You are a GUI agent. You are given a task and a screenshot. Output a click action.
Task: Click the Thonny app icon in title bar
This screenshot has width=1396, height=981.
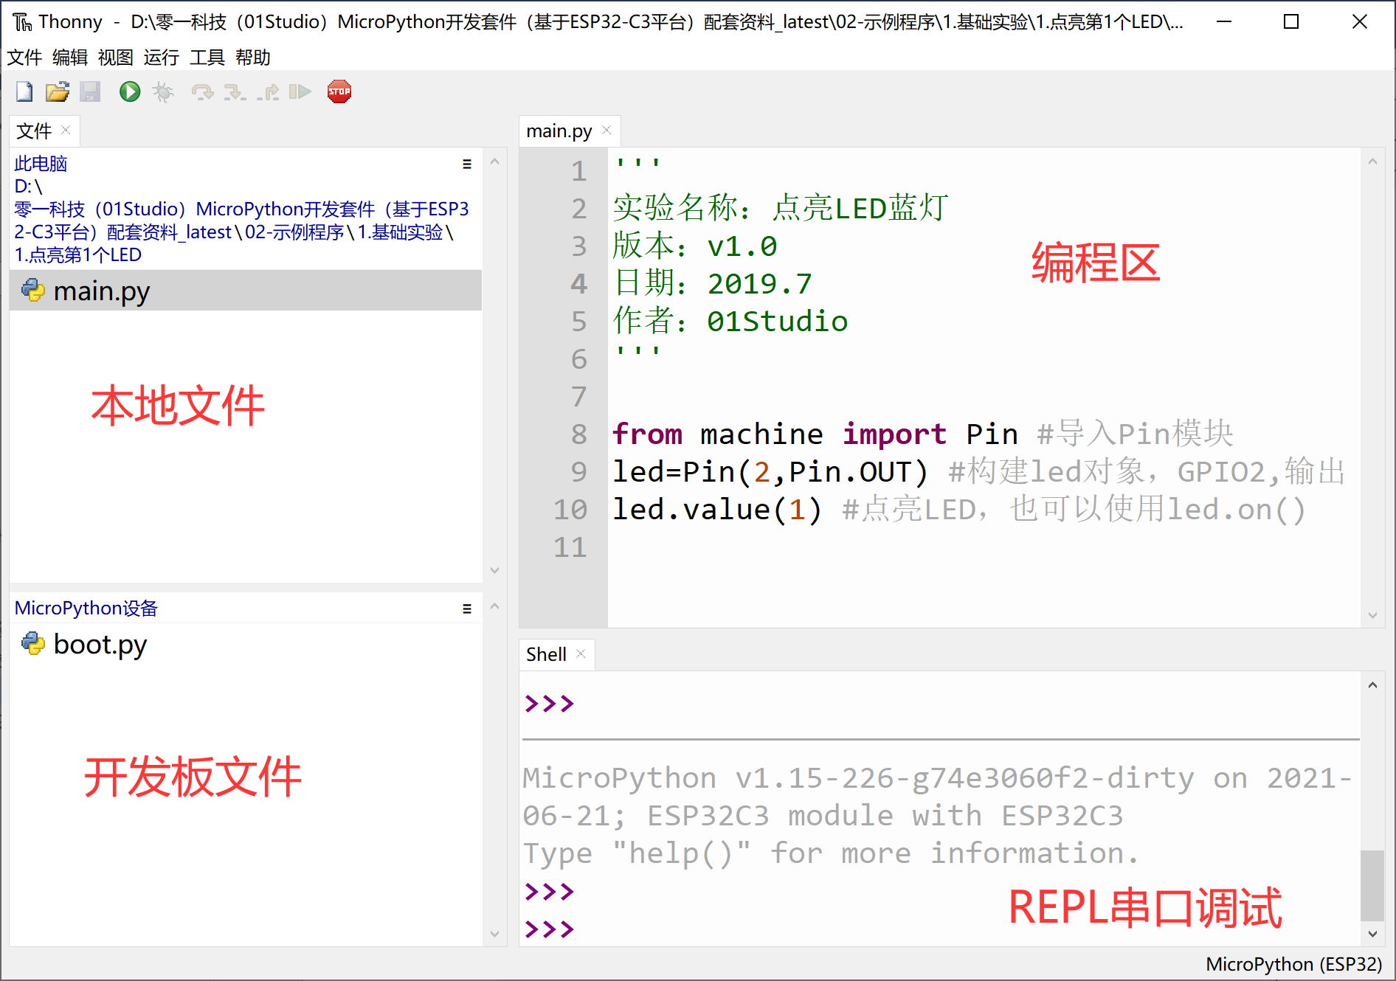(22, 22)
